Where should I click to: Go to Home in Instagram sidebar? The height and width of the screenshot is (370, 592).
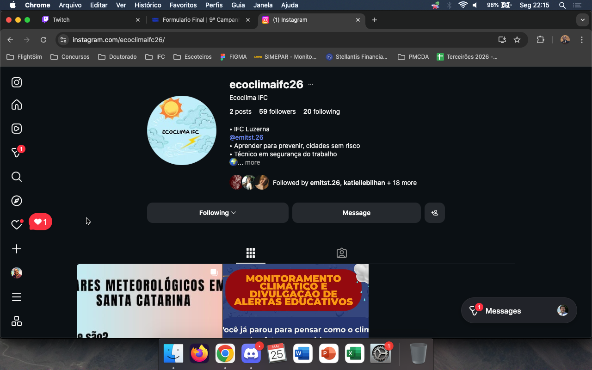[17, 105]
